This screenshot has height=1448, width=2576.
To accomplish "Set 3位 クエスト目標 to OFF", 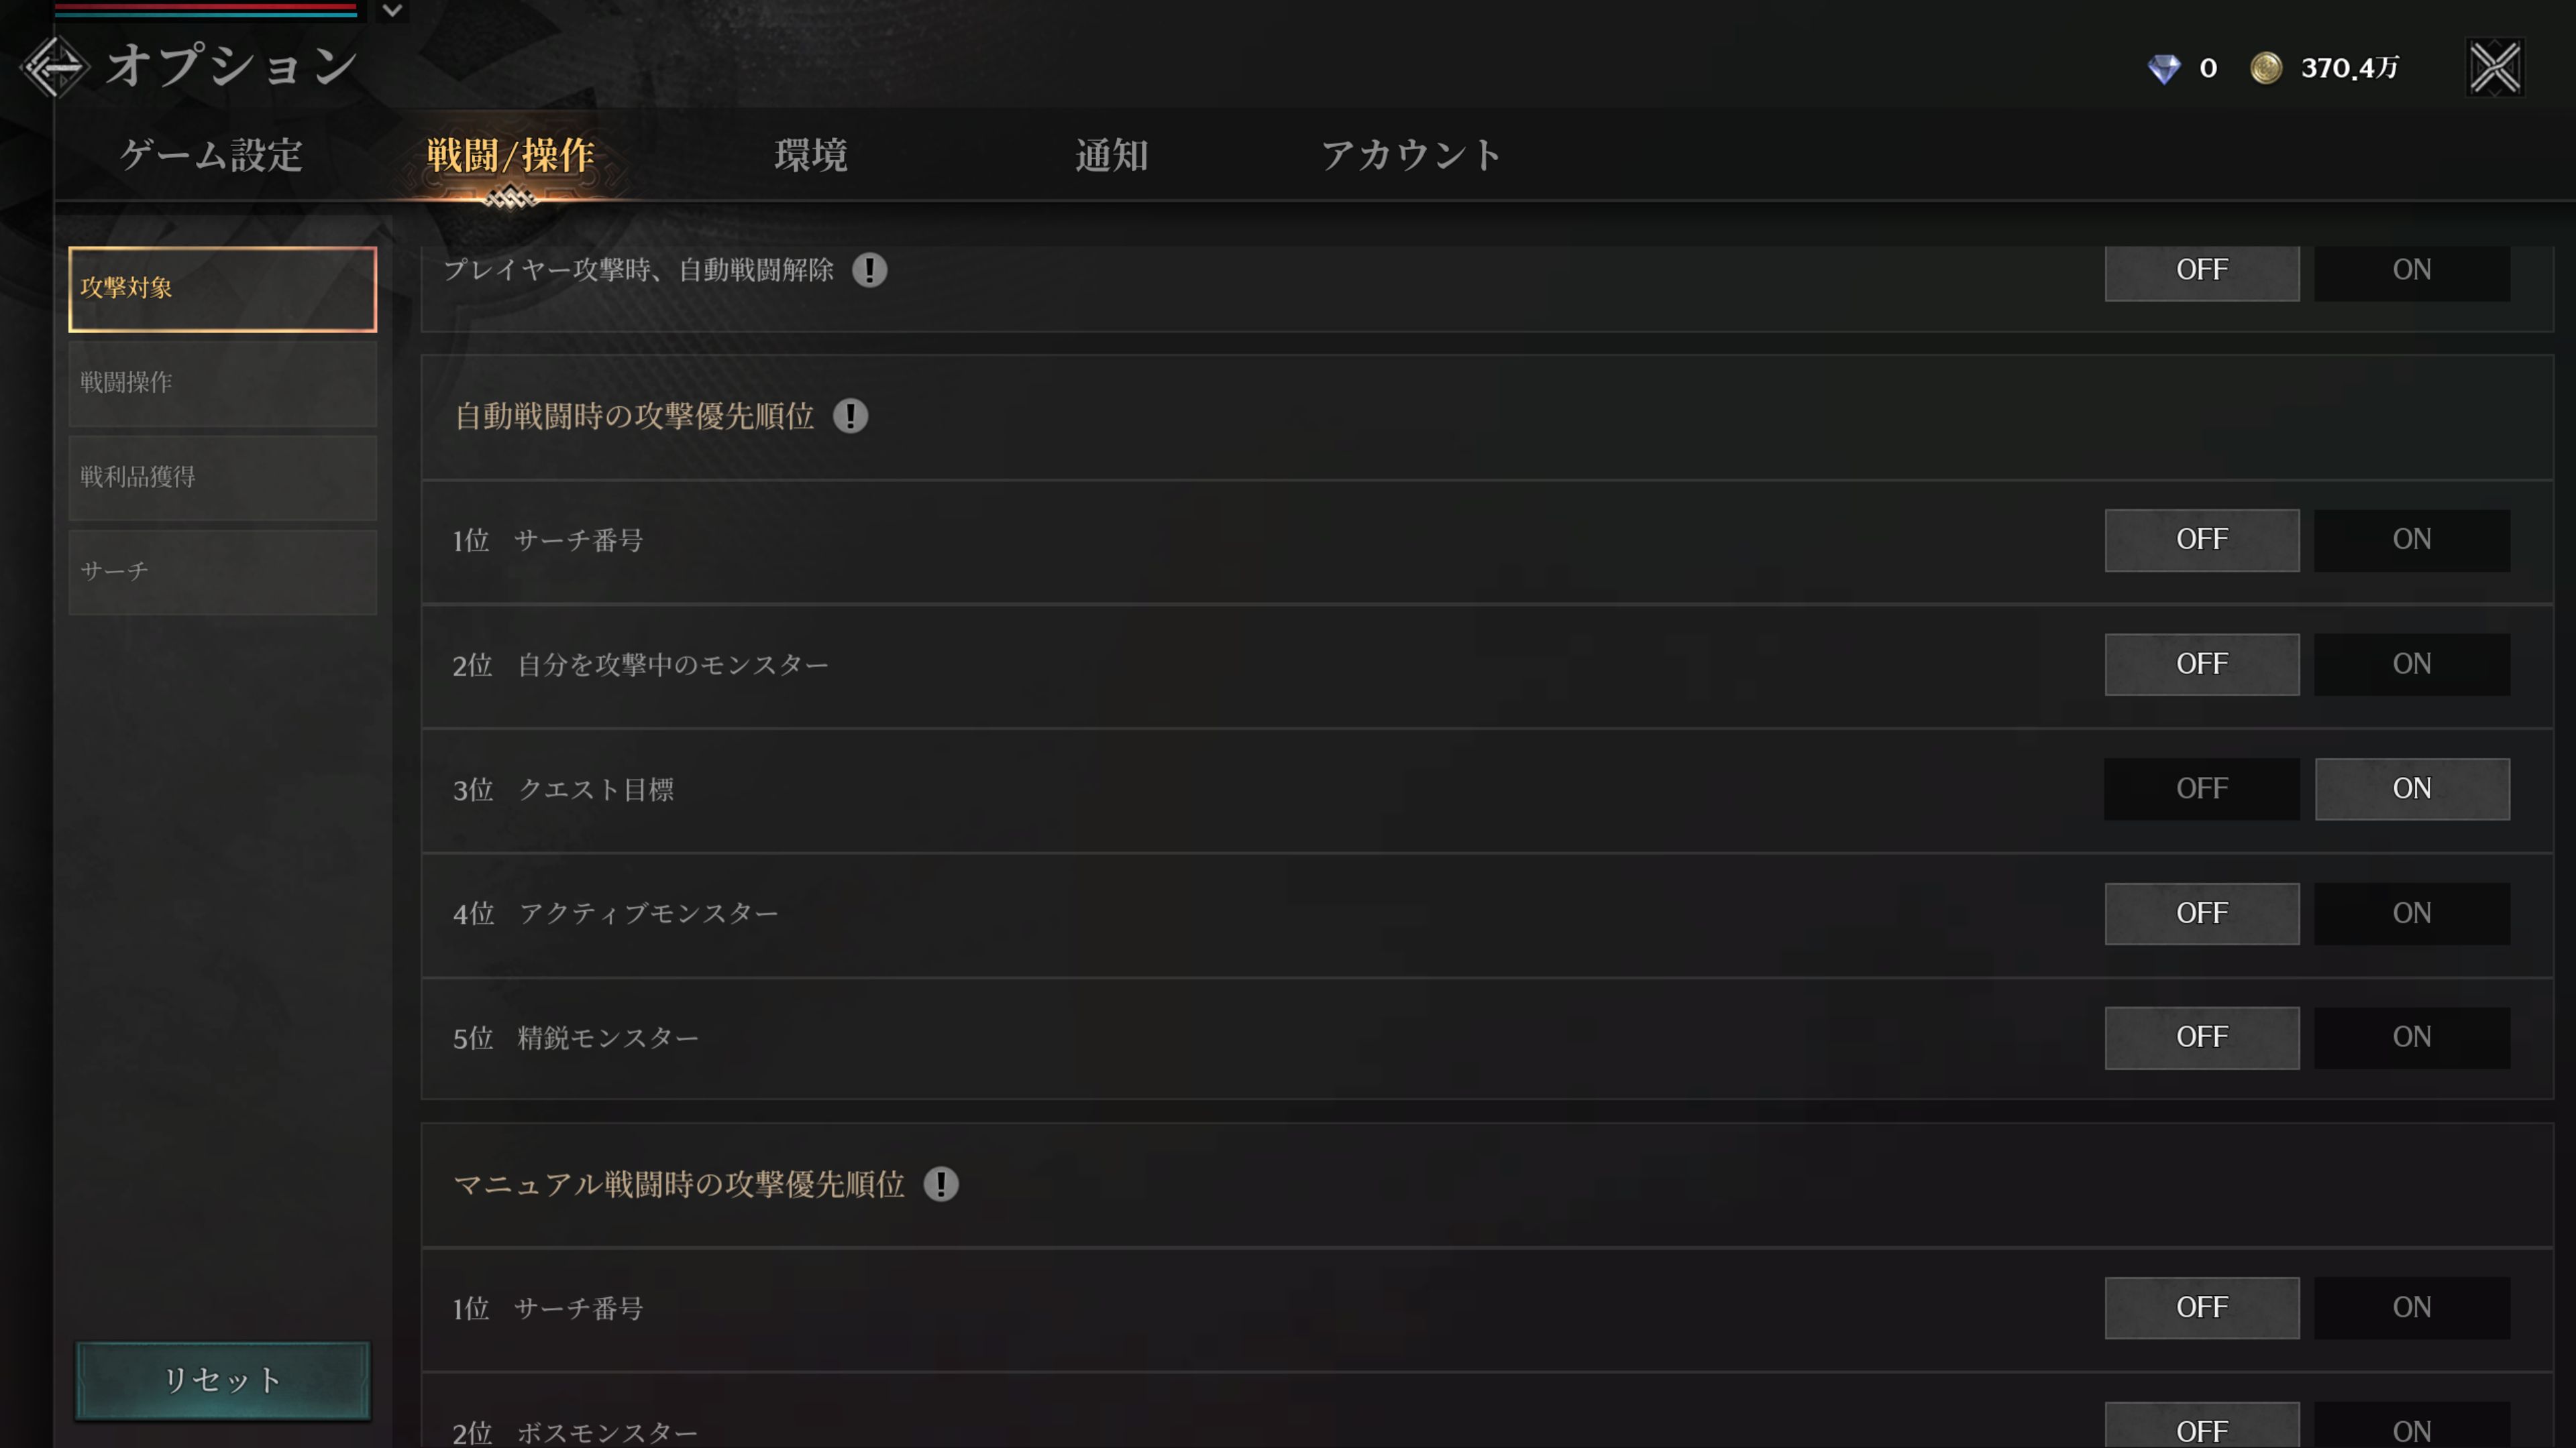I will [2202, 788].
